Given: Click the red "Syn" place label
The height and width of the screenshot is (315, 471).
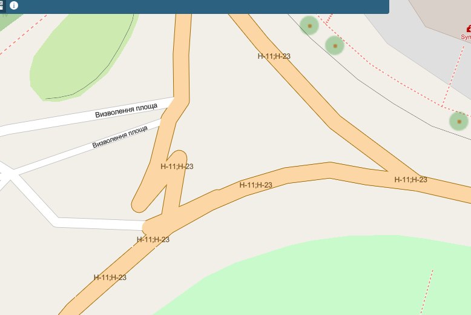Looking at the screenshot, I should [466, 37].
